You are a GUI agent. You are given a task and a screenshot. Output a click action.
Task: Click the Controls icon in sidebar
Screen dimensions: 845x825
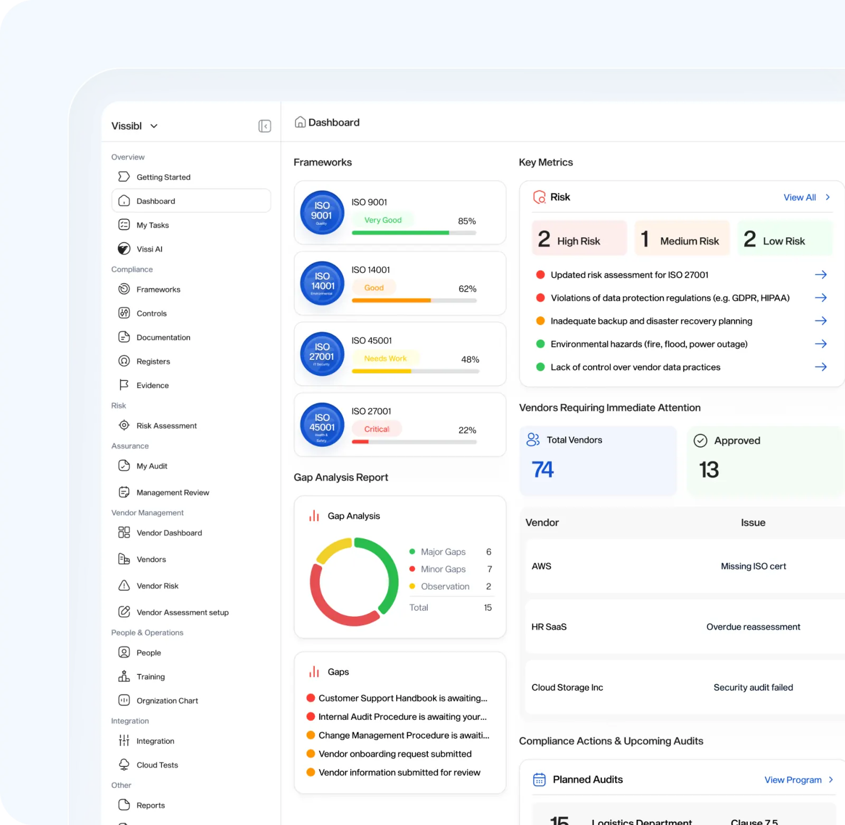point(124,313)
